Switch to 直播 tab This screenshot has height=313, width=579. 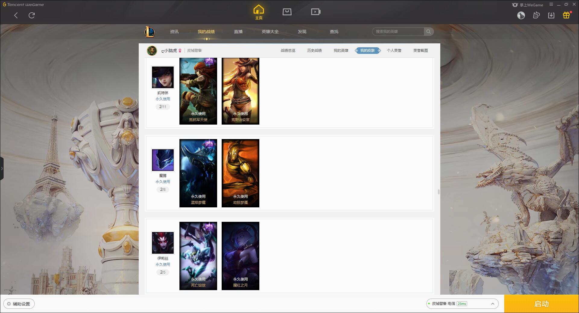click(238, 32)
